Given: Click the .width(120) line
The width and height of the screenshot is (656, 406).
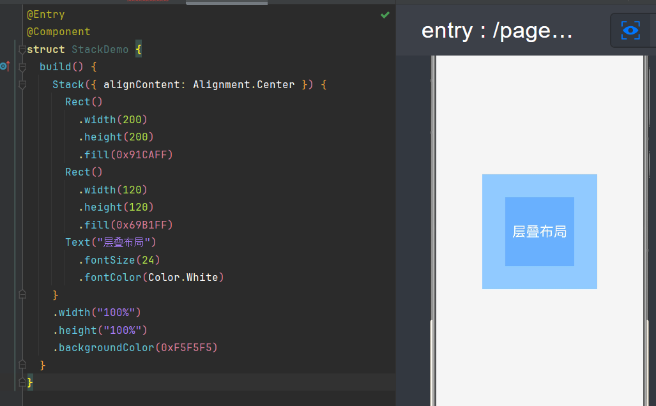Looking at the screenshot, I should (x=112, y=190).
